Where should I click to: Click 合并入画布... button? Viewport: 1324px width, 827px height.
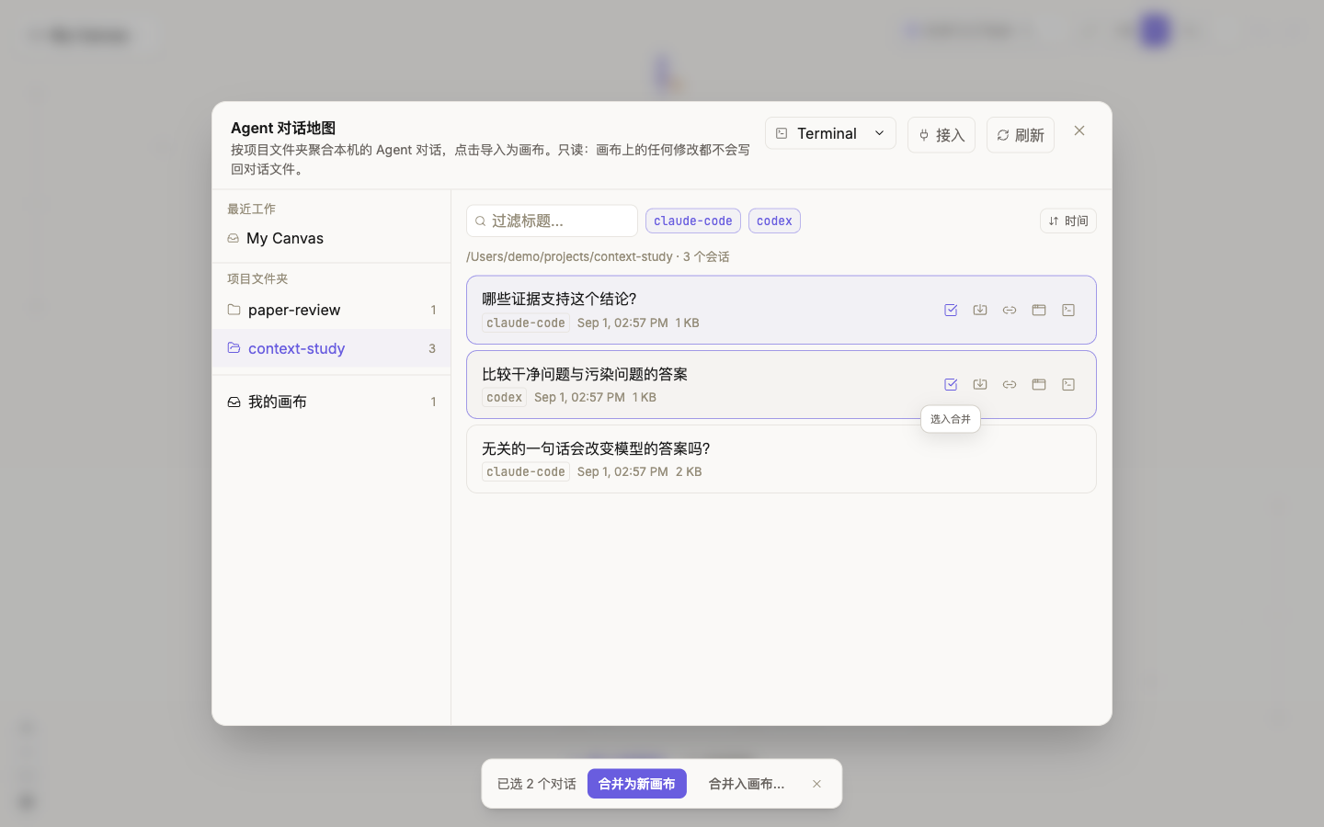[x=746, y=784]
